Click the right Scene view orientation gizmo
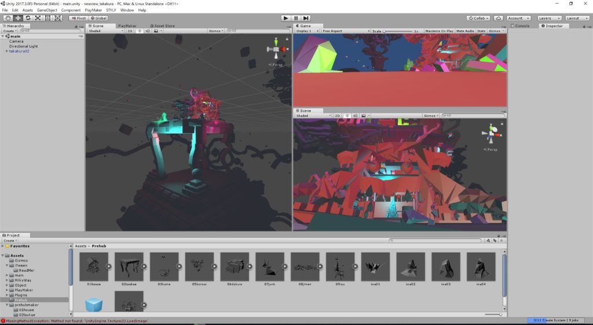Image resolution: width=593 pixels, height=325 pixels. pyautogui.click(x=491, y=133)
